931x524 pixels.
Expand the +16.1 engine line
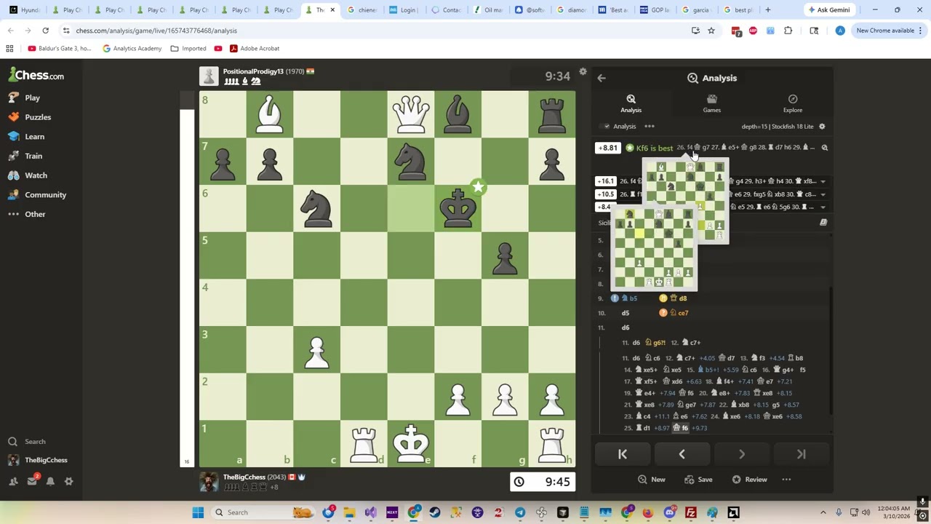click(x=823, y=181)
